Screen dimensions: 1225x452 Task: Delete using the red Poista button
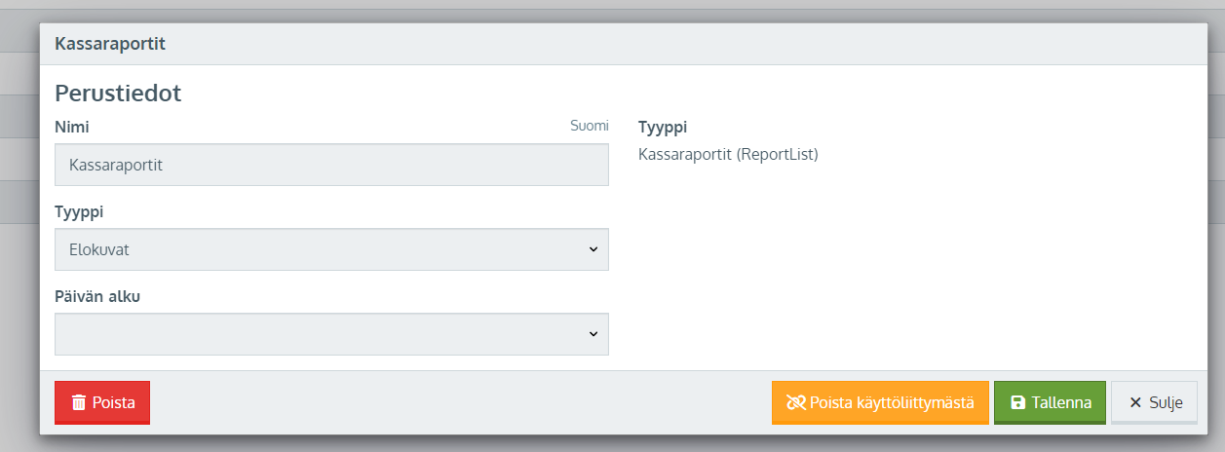(x=102, y=402)
